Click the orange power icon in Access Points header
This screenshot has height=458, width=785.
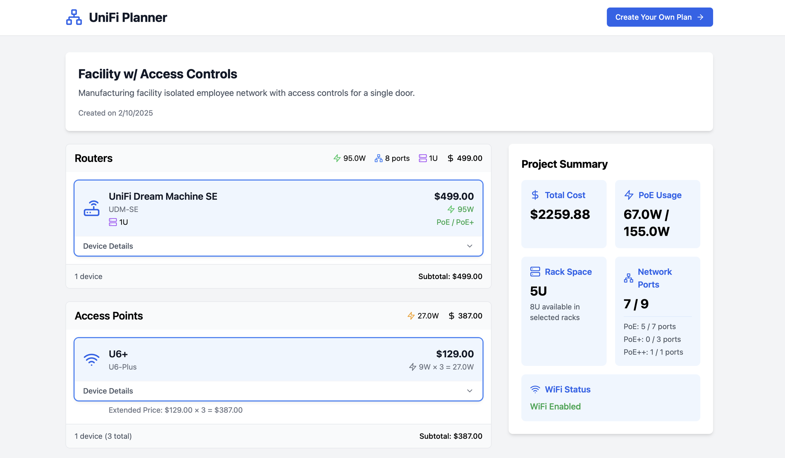411,316
